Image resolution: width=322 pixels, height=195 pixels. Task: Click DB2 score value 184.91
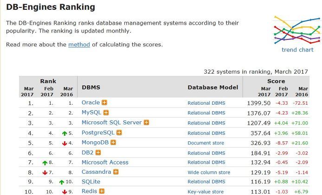[x=260, y=153]
